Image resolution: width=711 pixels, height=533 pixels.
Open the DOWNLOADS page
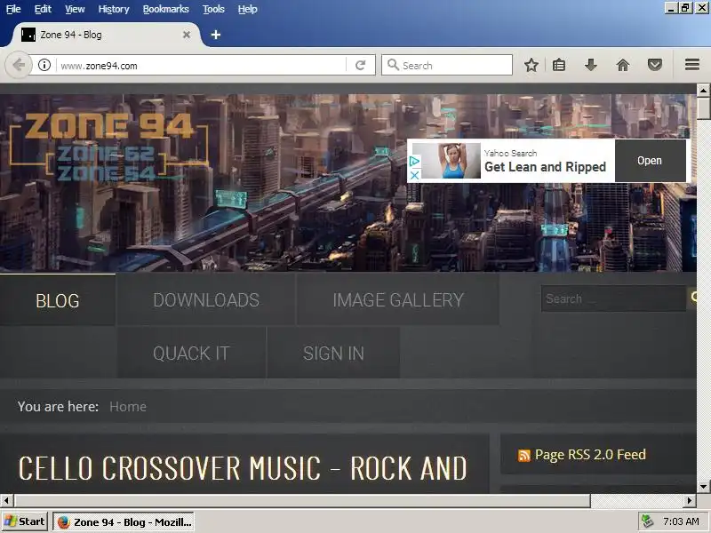[206, 299]
